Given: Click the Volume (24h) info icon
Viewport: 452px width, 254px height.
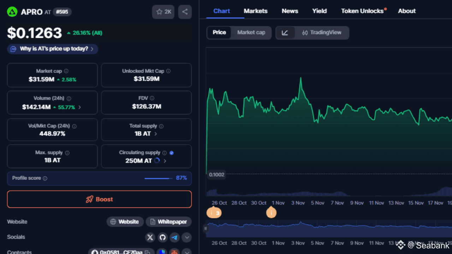Looking at the screenshot, I should (x=69, y=99).
